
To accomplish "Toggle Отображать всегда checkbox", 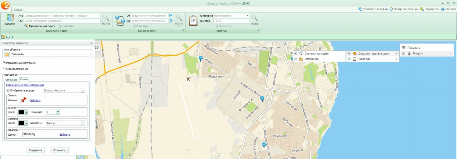I will click(x=8, y=90).
